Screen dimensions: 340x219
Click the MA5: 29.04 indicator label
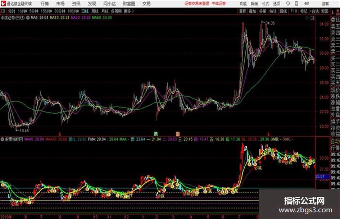click(40, 18)
